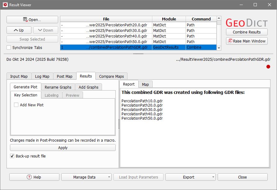The image size is (277, 190).
Task: Click the Result Viewer title bar icon
Action: point(5,5)
